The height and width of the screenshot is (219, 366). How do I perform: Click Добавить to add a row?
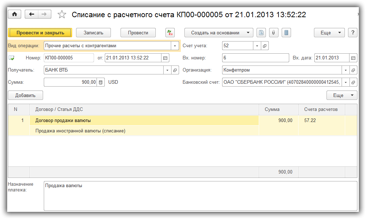click(x=25, y=95)
